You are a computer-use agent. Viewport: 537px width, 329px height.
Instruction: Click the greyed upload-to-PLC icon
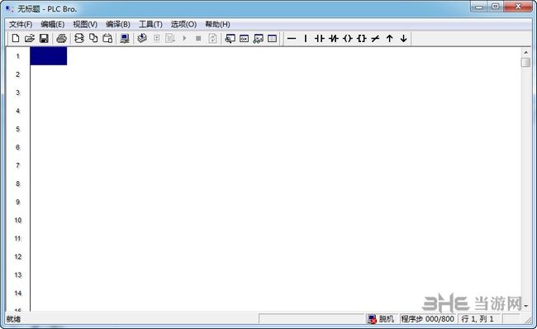[x=156, y=38]
